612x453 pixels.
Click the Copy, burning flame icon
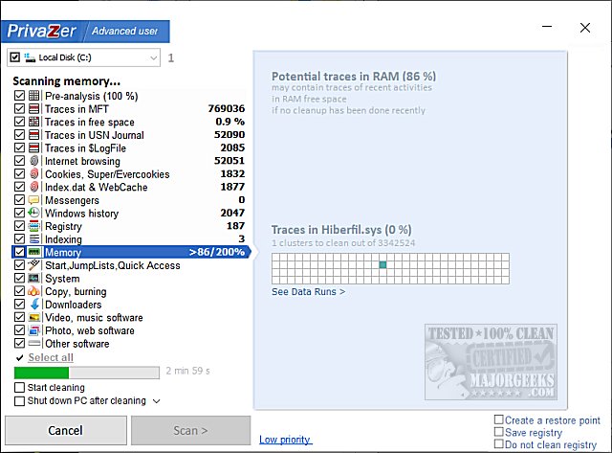pos(34,291)
